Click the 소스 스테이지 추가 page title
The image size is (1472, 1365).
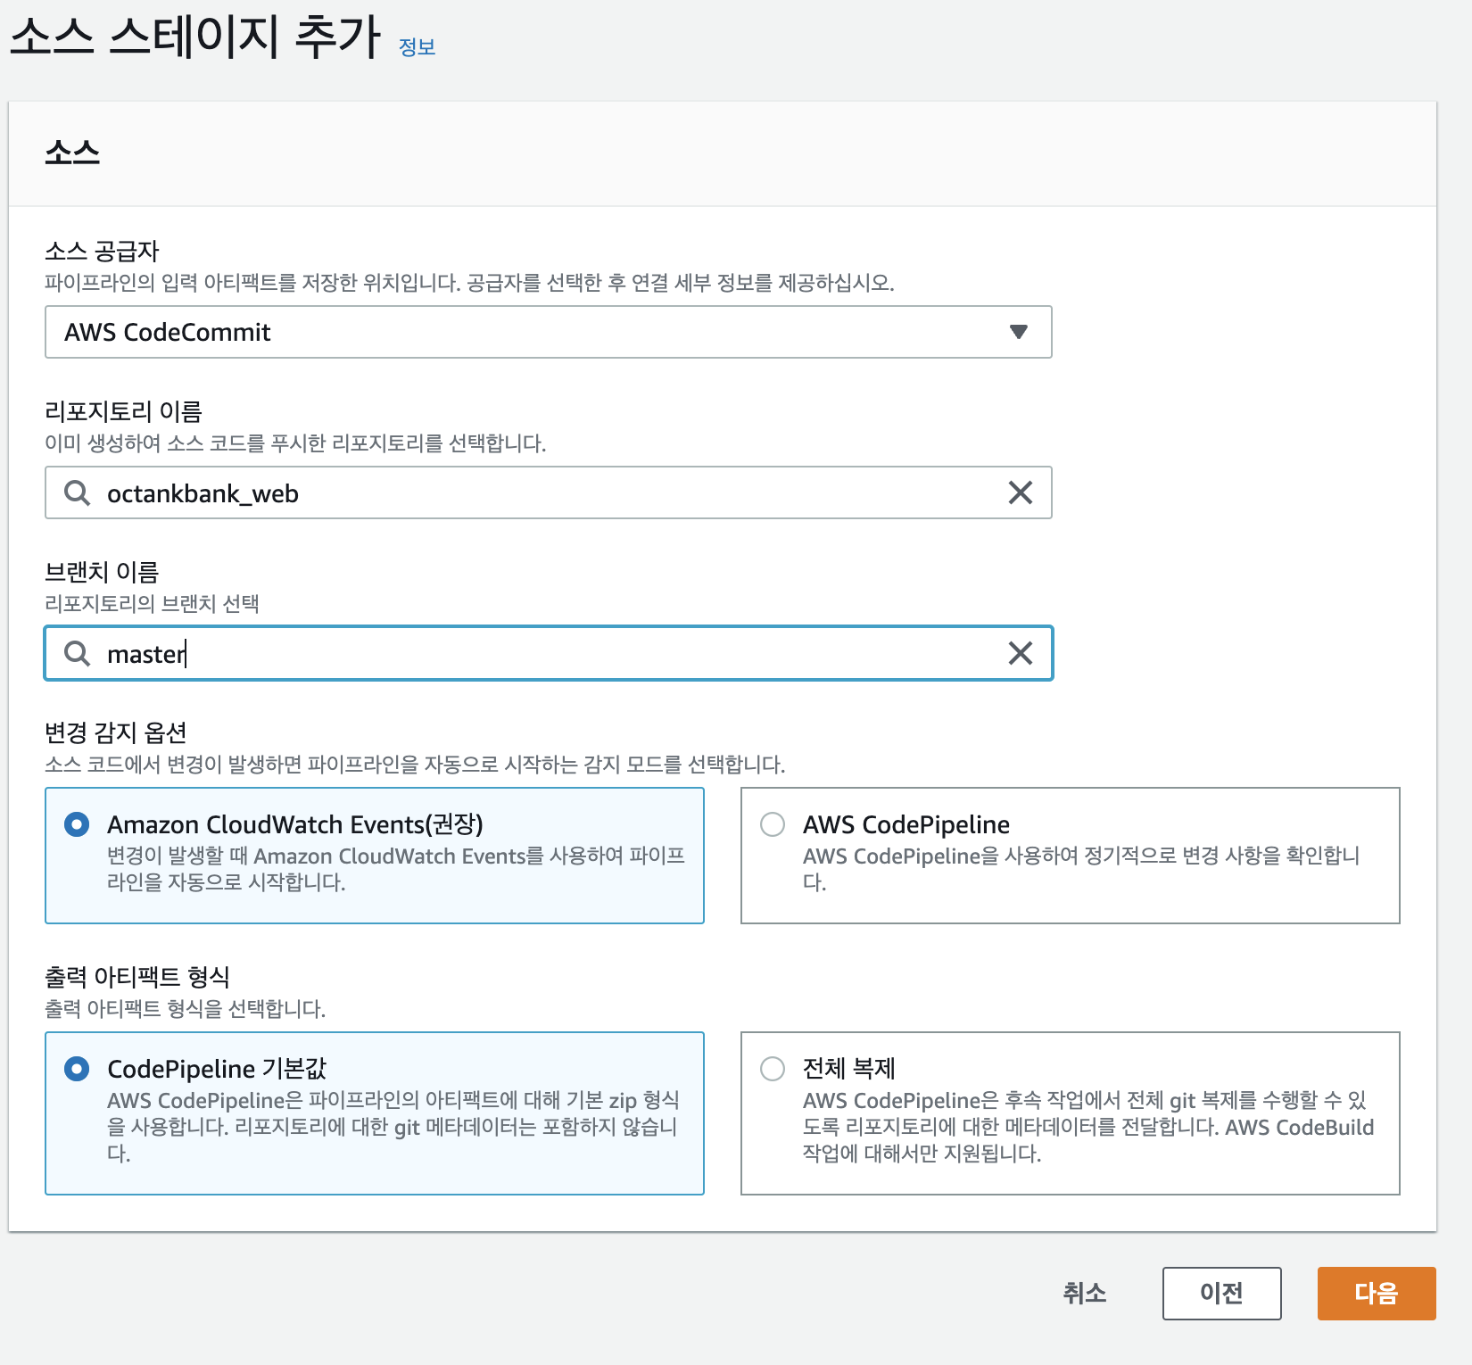(196, 37)
